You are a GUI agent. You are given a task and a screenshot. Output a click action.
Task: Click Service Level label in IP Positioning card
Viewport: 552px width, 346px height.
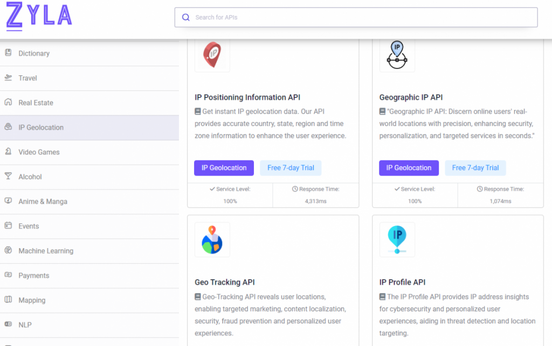233,189
